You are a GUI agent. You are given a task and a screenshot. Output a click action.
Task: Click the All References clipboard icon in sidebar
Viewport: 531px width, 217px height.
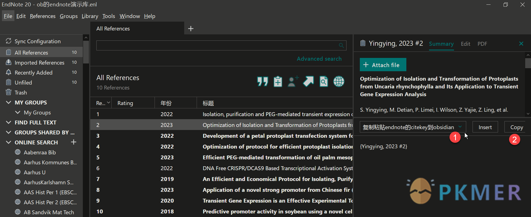[x=9, y=52]
